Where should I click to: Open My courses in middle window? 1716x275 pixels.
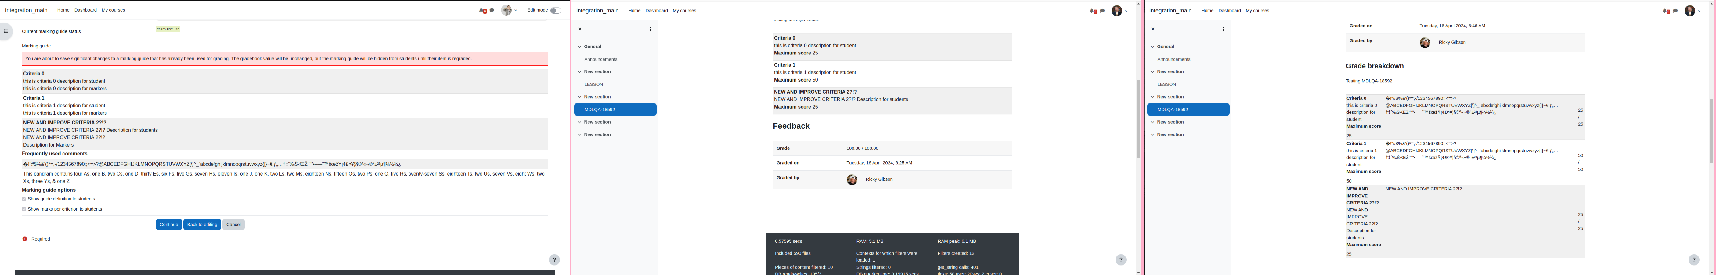684,11
